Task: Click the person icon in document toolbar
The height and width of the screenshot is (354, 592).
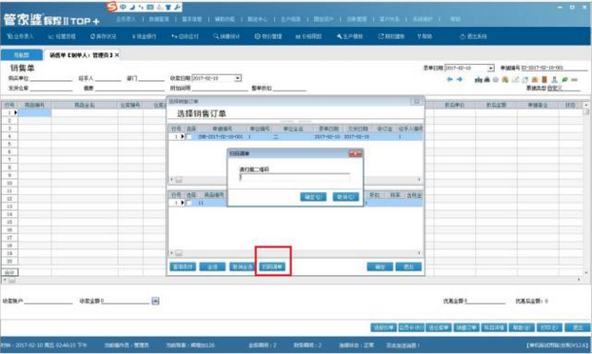Action: (x=554, y=80)
